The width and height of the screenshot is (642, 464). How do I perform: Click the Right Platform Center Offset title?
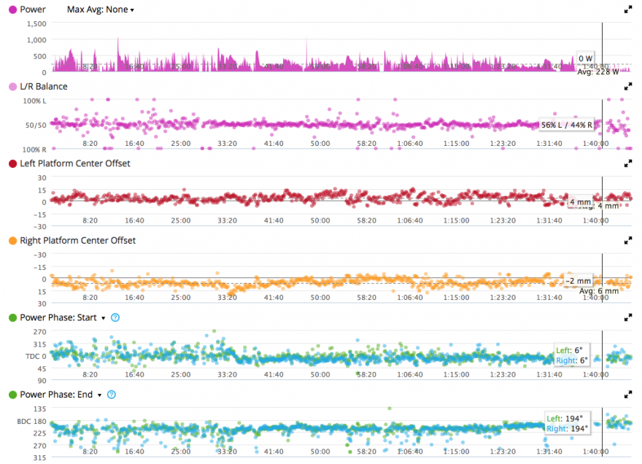point(78,241)
